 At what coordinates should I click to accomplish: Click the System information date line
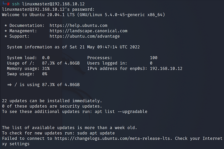tap(73, 47)
